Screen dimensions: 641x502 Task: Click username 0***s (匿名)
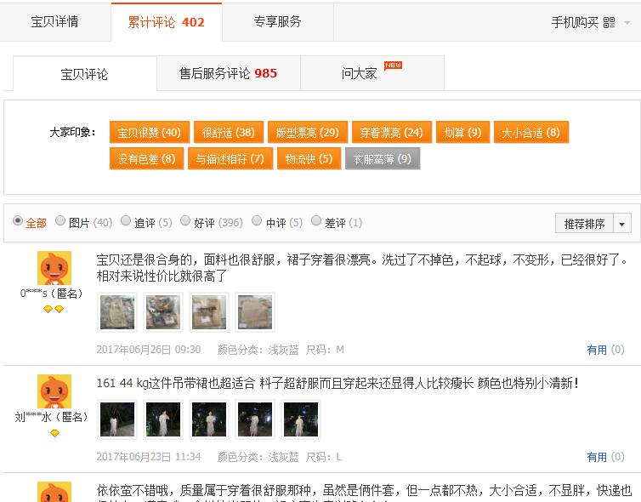pos(52,294)
